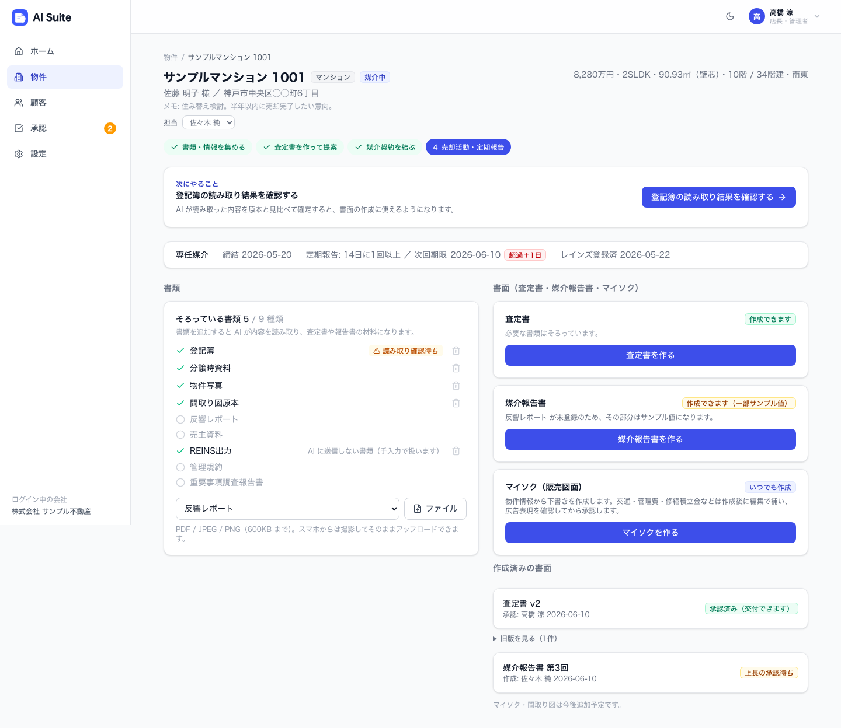Click the マンション type tag
The height and width of the screenshot is (728, 841).
pyautogui.click(x=333, y=77)
